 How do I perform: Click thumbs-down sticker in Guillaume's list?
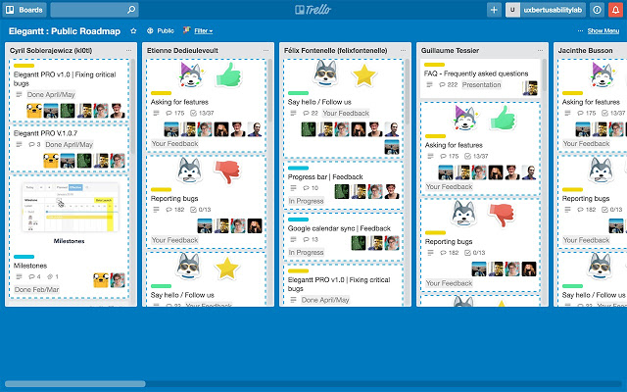click(x=502, y=214)
